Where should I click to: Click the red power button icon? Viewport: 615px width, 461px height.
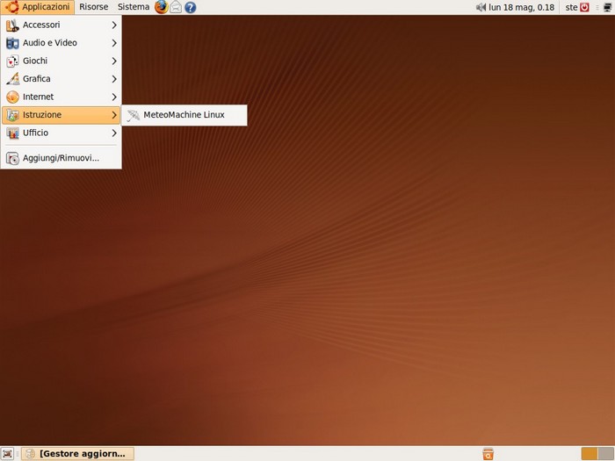[x=584, y=7]
